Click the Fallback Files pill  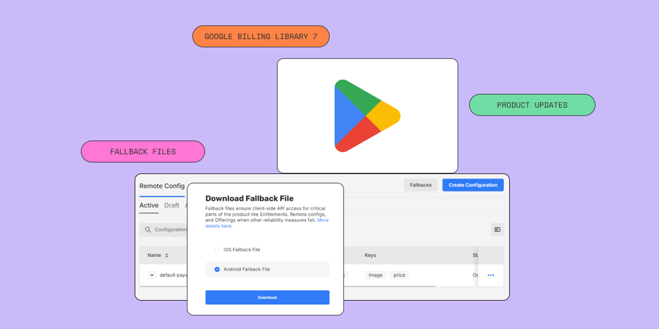[143, 152]
